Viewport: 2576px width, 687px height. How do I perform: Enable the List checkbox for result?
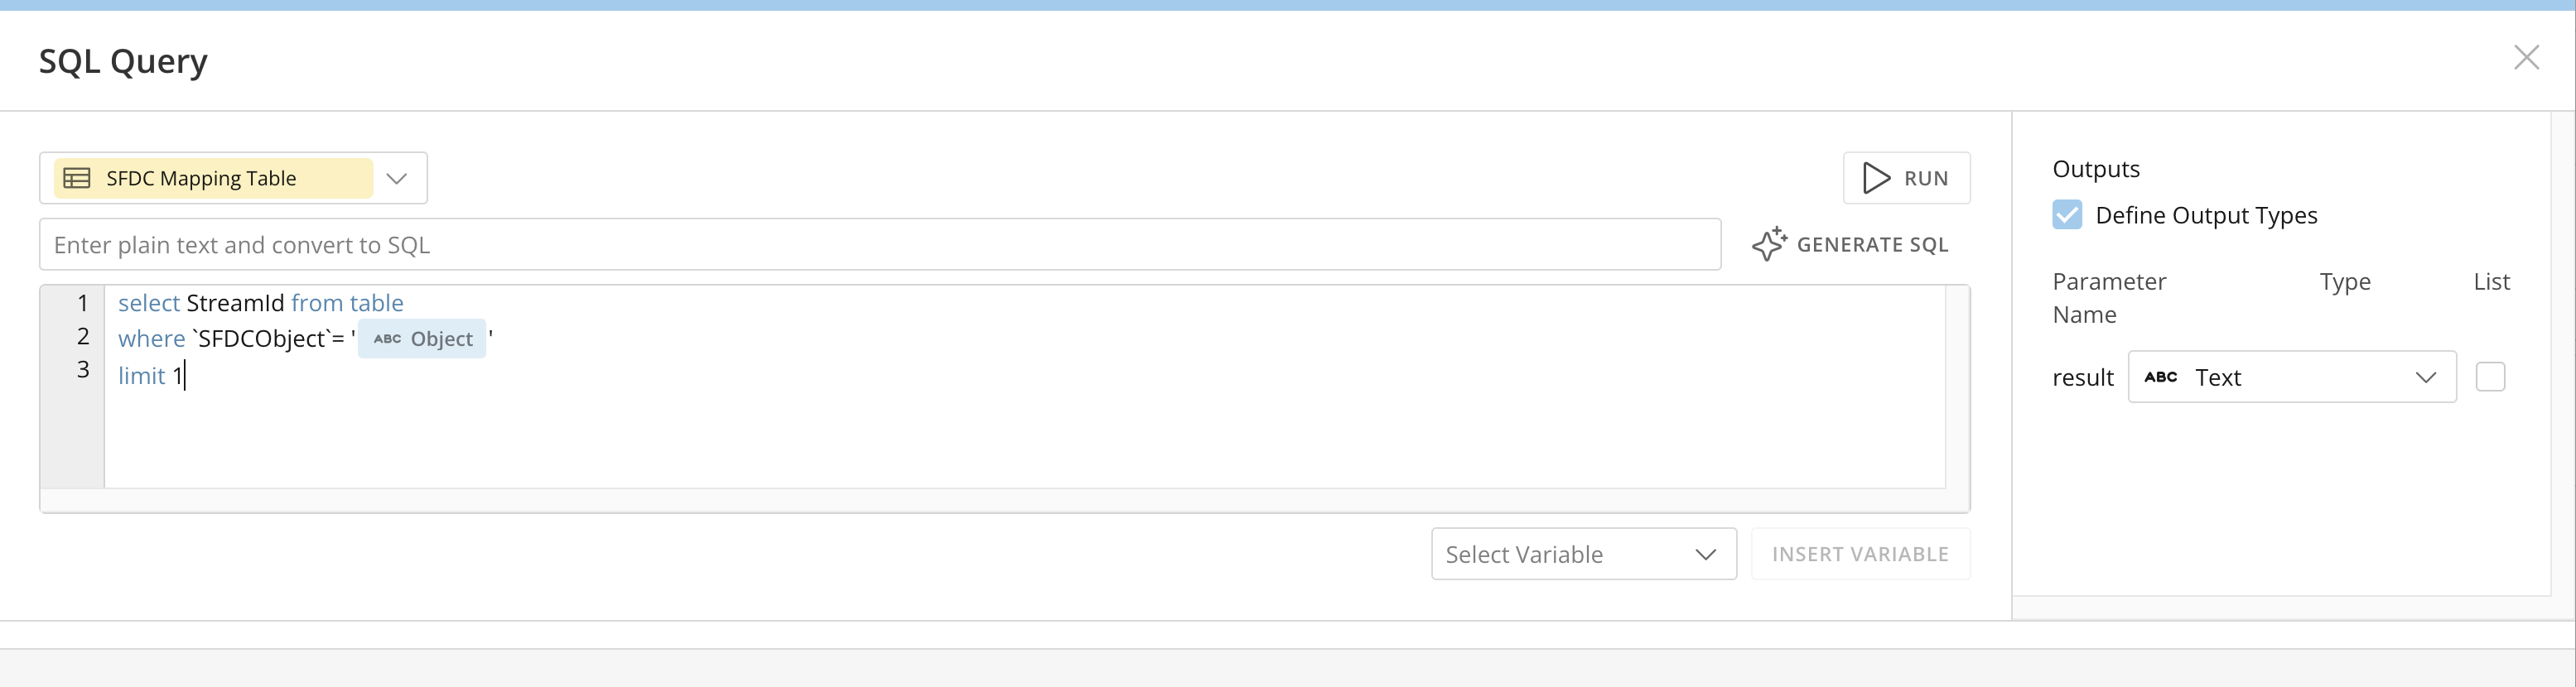[x=2490, y=377]
